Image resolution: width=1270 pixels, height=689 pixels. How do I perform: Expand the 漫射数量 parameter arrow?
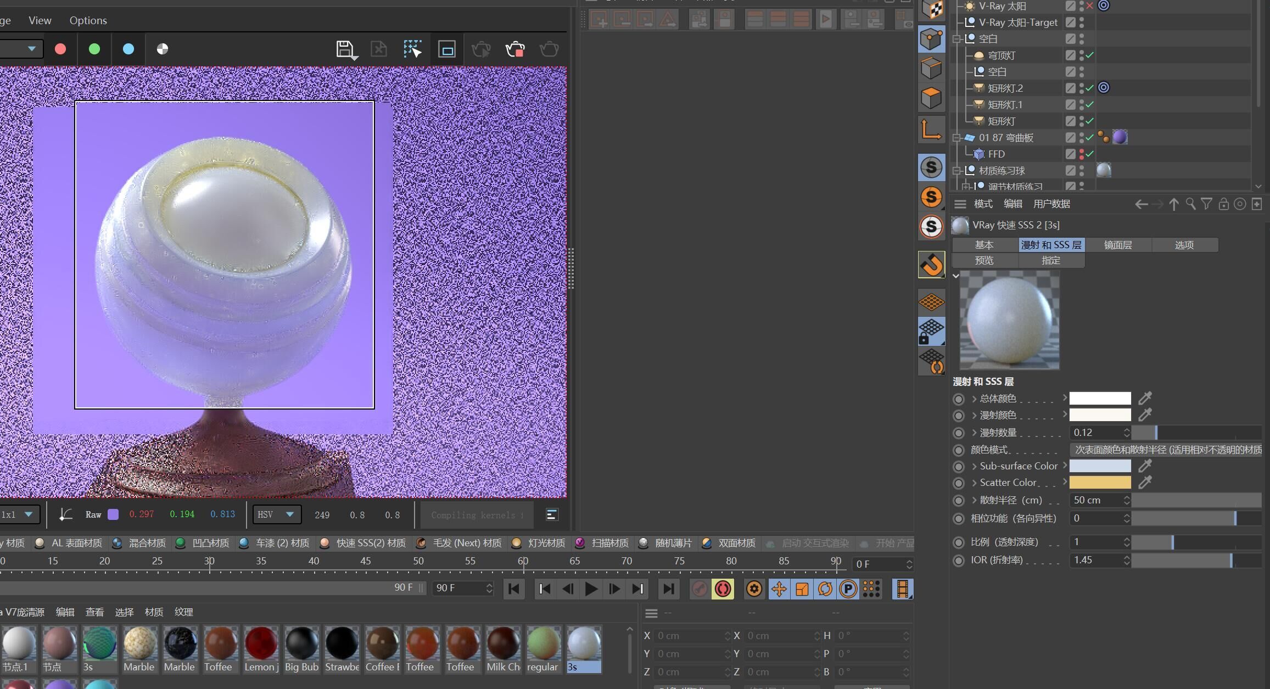click(974, 433)
